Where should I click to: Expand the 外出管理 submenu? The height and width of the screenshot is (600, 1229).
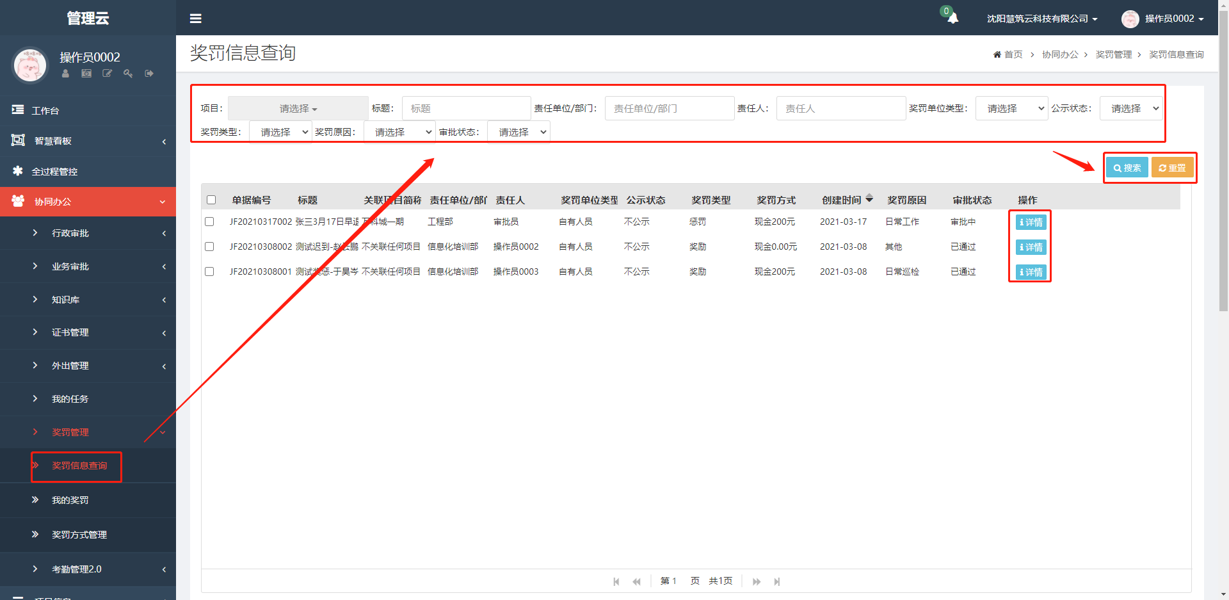[88, 366]
